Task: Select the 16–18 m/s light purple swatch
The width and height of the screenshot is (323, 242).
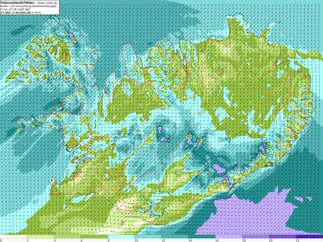Action: click(x=229, y=237)
